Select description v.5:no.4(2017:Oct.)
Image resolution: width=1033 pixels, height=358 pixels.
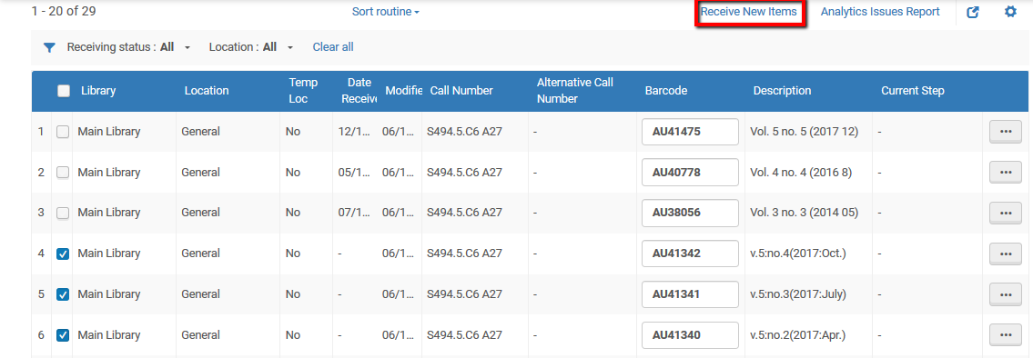[x=798, y=254]
